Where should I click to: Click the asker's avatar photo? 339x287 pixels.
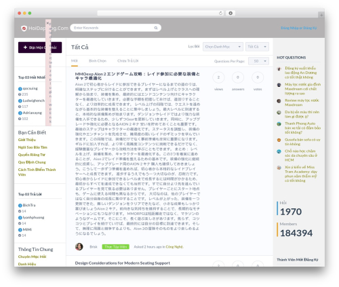(x=79, y=246)
